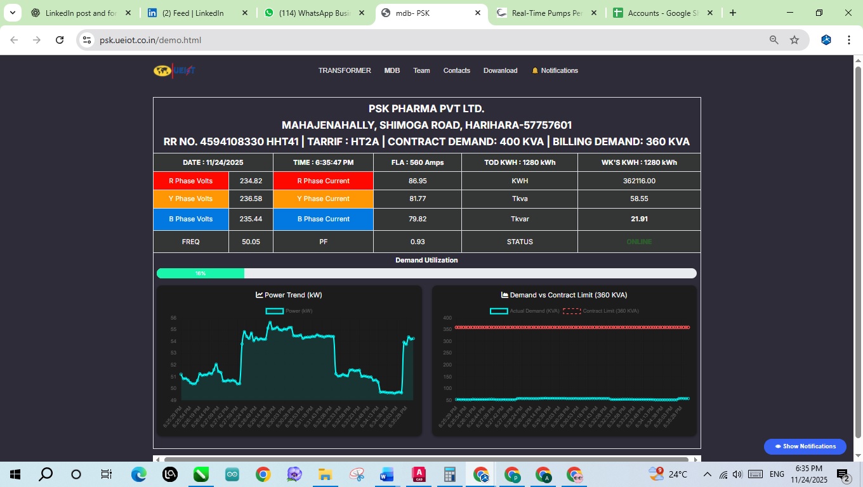This screenshot has width=863, height=487.
Task: Expand hidden icons in the system tray
Action: tap(706, 474)
